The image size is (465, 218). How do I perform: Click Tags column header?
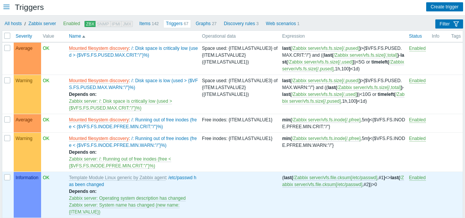click(x=456, y=36)
